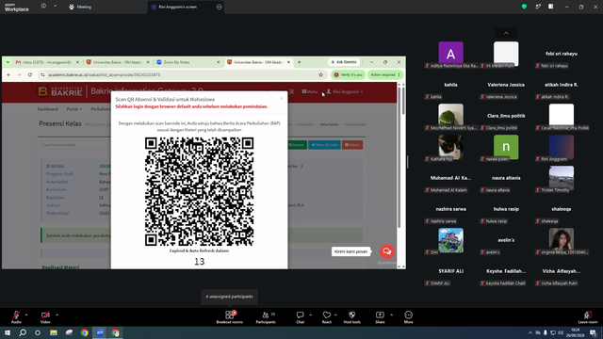
Task: Open Chrome tab search dropdown
Action: [8, 62]
